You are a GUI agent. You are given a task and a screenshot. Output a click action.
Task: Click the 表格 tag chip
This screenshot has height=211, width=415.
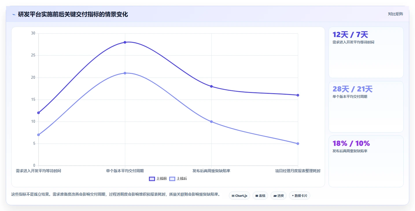[x=260, y=196]
